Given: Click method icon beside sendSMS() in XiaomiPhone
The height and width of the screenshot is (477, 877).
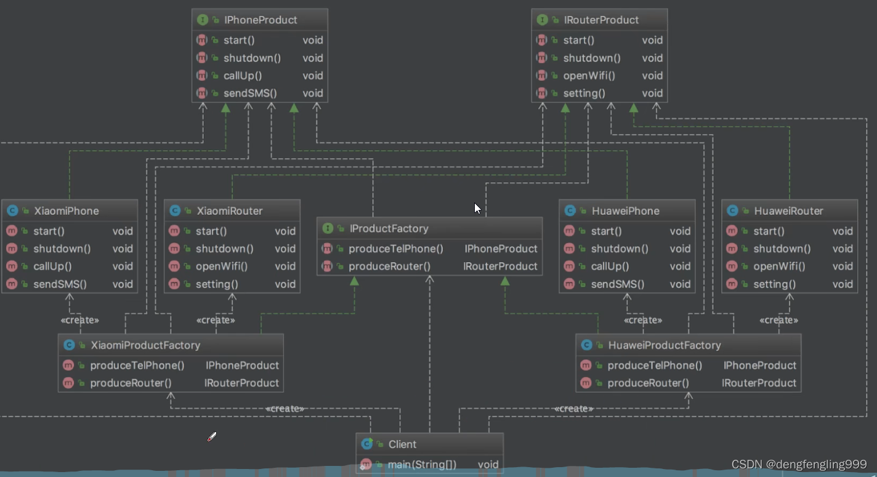Looking at the screenshot, I should pos(11,284).
